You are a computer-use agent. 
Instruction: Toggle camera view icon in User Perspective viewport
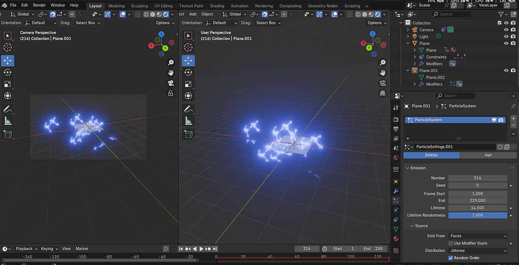383,83
